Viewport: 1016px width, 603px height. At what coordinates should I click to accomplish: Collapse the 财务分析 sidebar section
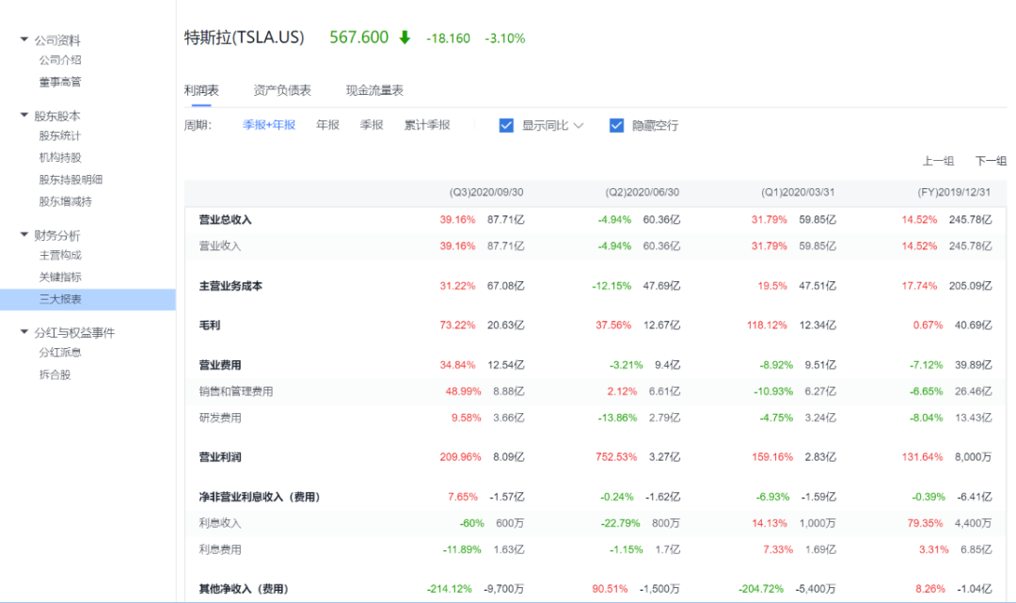pyautogui.click(x=24, y=234)
